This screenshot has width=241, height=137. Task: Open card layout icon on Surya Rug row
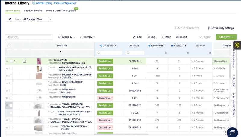click(x=25, y=61)
